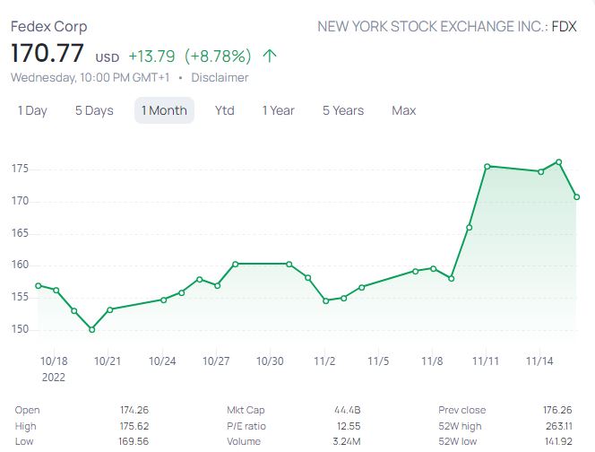Viewport: 595px width, 452px height.
Task: Open the 5 Years chart range
Action: (343, 110)
